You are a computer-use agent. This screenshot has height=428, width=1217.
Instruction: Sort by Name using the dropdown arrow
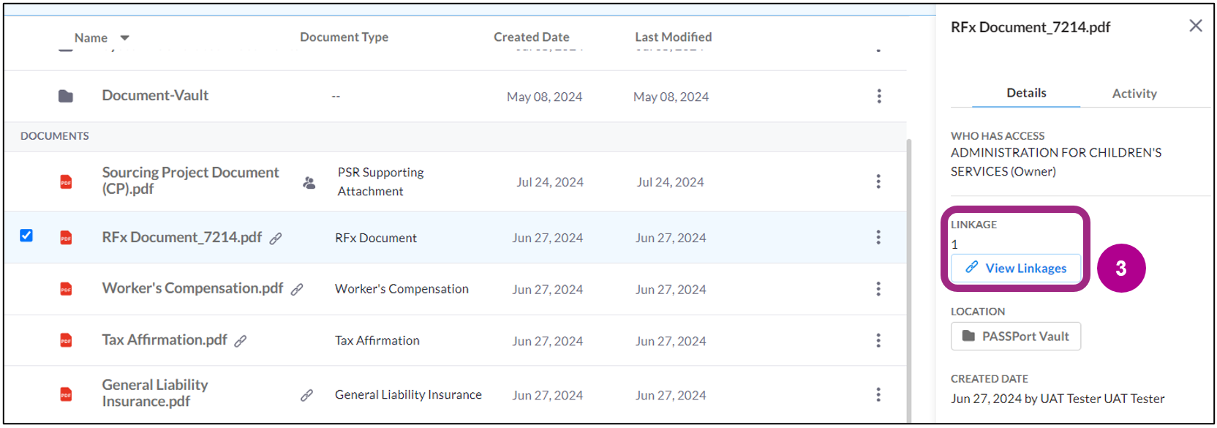[x=125, y=38]
